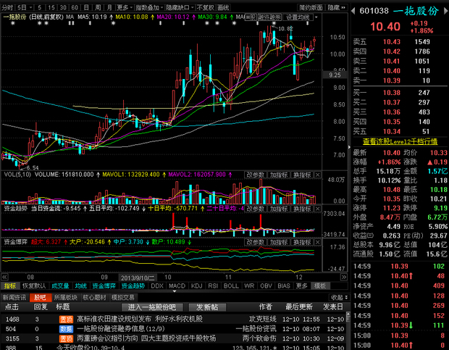Select the 15 minute period
This screenshot has width=449, height=350.
pos(51,7)
